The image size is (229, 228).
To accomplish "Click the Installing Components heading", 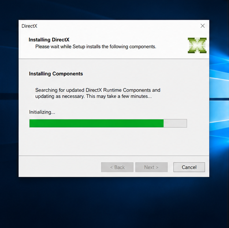I will [56, 74].
